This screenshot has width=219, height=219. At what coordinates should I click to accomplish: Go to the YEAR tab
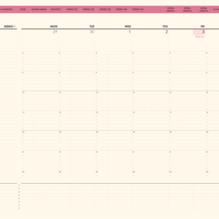point(23,10)
